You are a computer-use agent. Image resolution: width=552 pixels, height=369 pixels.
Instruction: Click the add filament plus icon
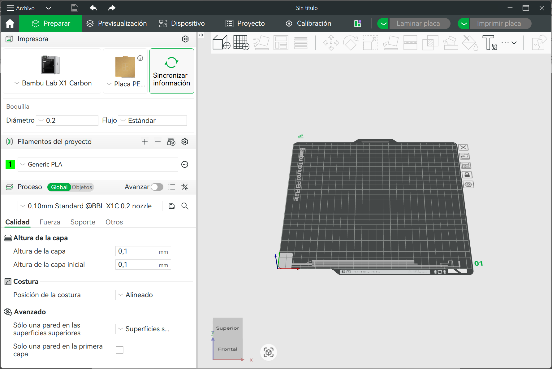tap(145, 142)
